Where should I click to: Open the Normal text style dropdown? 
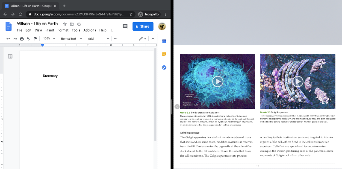tap(71, 38)
